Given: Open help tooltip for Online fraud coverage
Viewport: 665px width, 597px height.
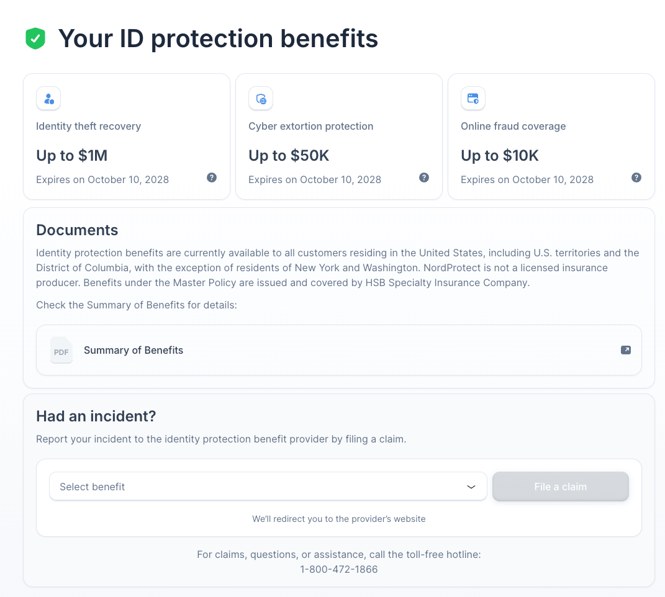Looking at the screenshot, I should [x=636, y=177].
